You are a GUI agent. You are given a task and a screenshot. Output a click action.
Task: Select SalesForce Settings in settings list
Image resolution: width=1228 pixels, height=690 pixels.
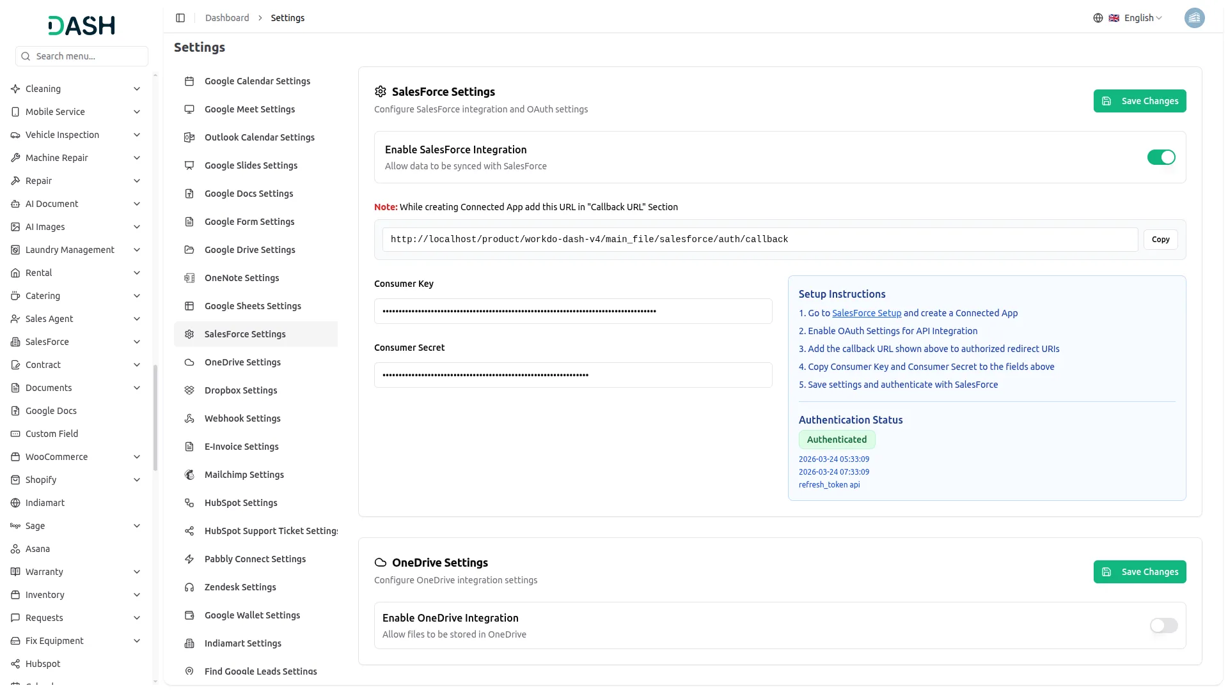[256, 334]
